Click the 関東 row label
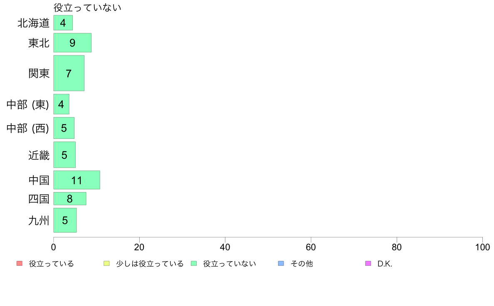 coord(39,73)
